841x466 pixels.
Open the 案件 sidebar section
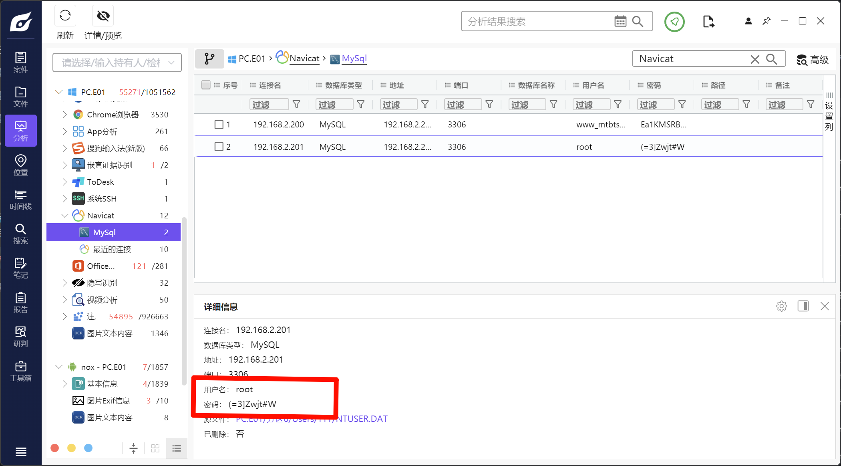click(21, 62)
